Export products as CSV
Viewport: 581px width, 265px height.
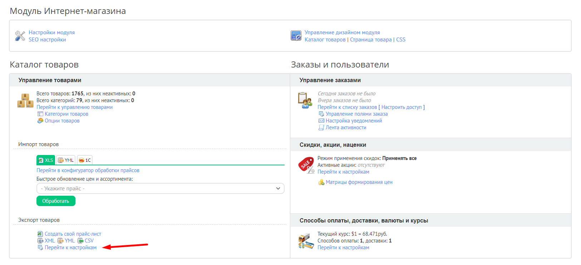tap(89, 241)
